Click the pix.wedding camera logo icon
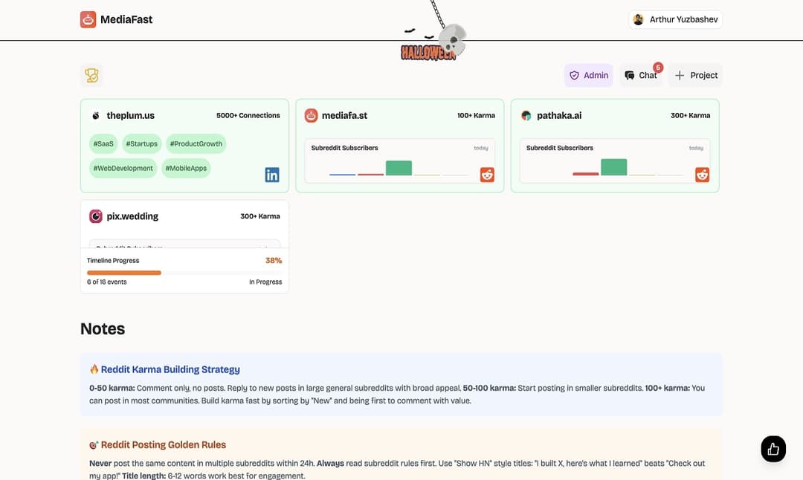The image size is (803, 480). click(x=95, y=215)
